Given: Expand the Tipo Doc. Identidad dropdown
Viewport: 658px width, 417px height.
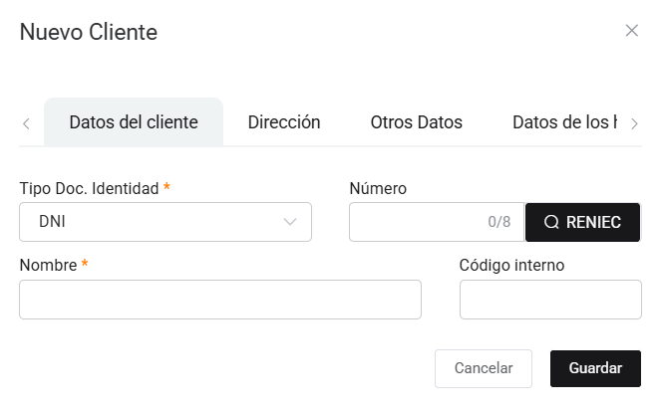Looking at the screenshot, I should pos(165,222).
